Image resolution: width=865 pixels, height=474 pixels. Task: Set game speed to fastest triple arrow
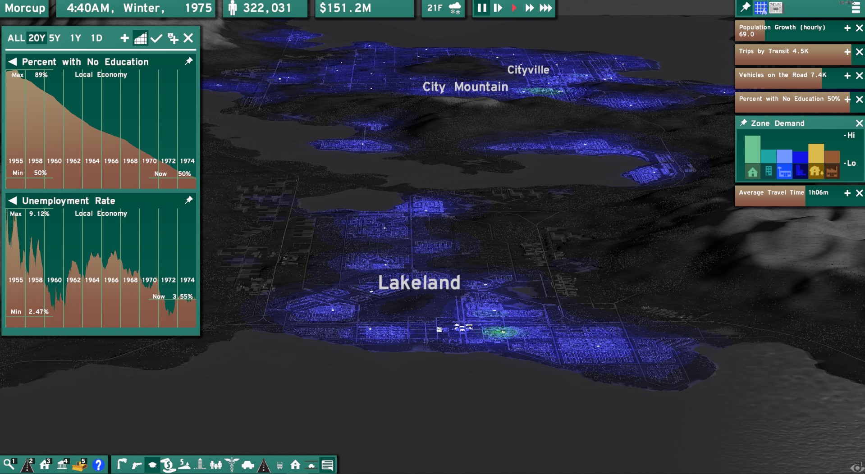545,8
